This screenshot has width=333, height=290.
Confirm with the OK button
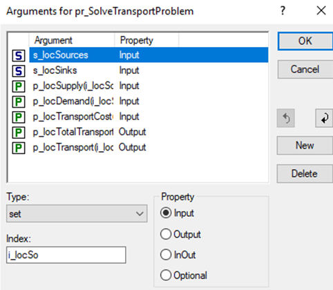coord(305,41)
